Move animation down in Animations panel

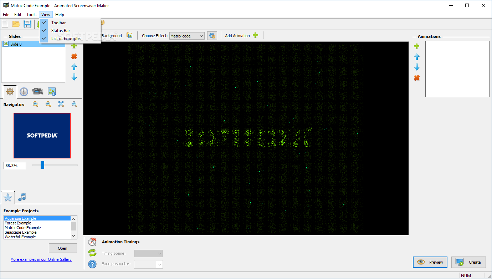coord(416,67)
